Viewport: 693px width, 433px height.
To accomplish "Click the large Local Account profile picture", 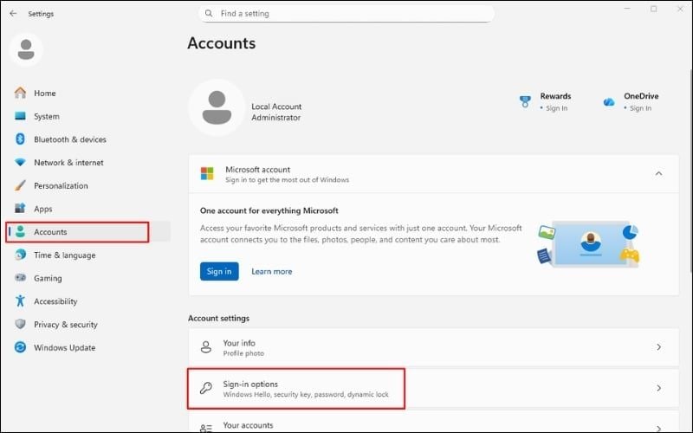I will point(217,107).
